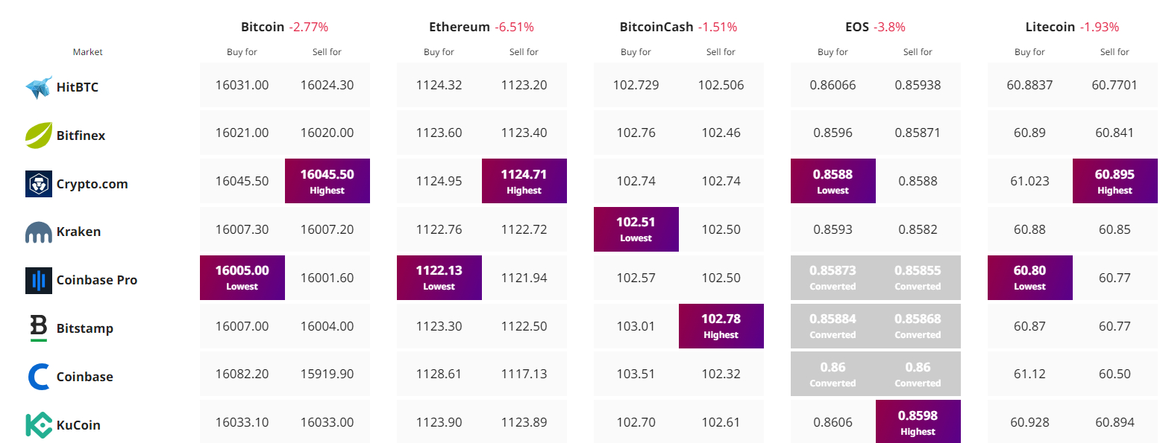The width and height of the screenshot is (1163, 443).
Task: Click Crypto.com highest Bitcoin sell price 16045.50
Action: point(327,181)
